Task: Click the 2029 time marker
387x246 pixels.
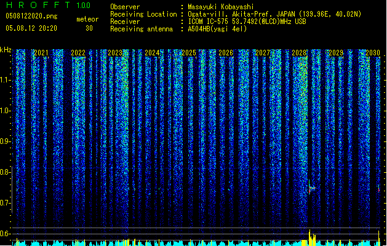Action: point(336,53)
